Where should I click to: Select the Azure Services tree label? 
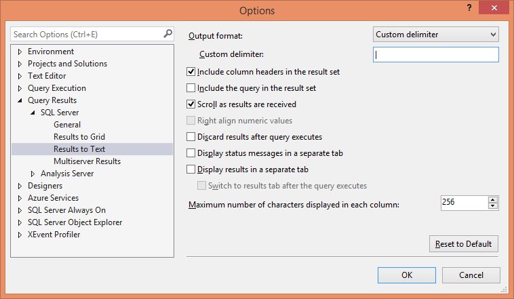(53, 198)
